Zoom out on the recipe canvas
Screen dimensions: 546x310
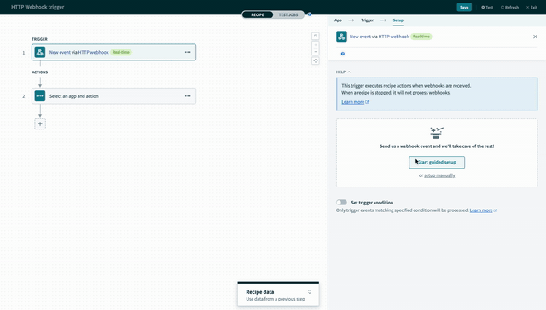315,52
